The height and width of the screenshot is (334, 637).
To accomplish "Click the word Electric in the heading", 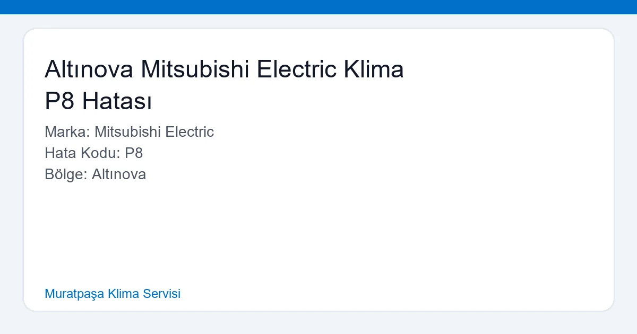I will (297, 69).
